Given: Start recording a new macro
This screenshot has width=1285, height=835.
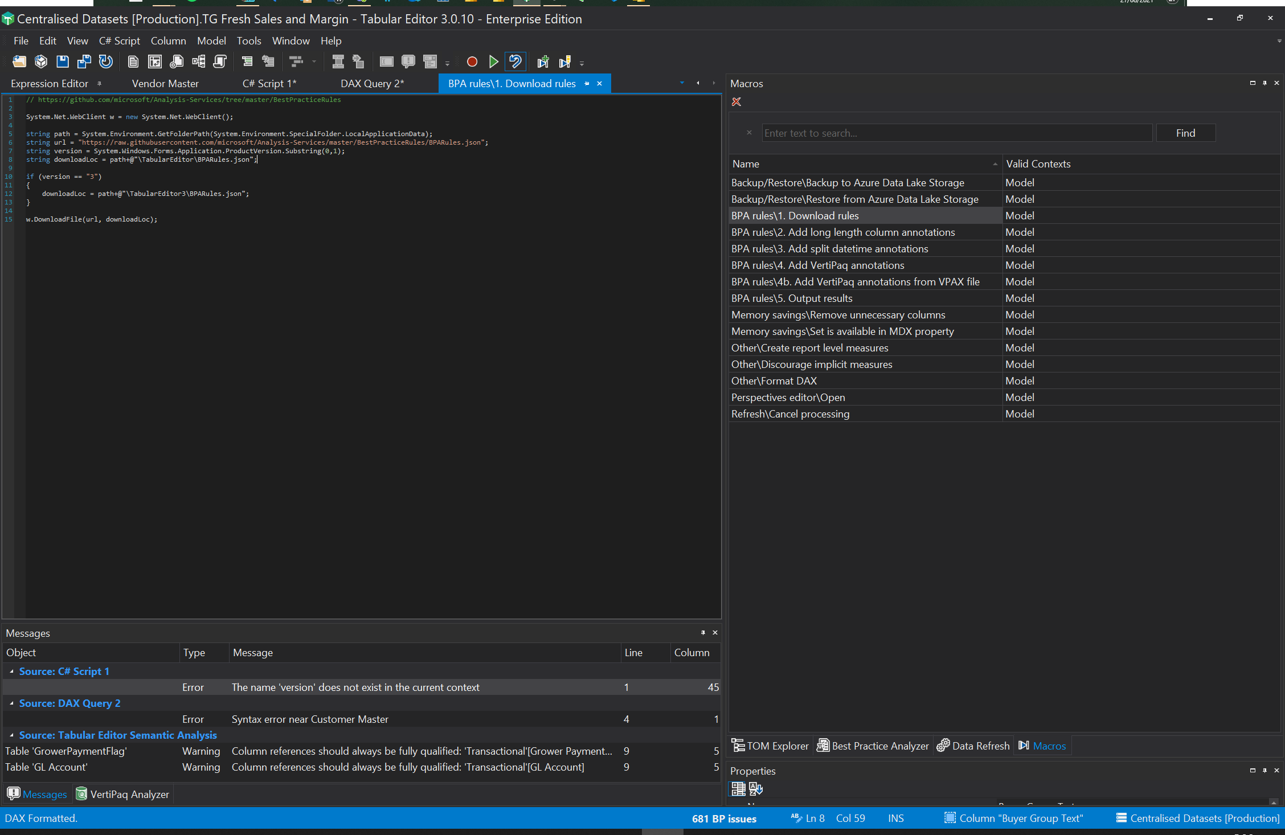Looking at the screenshot, I should click(x=472, y=62).
